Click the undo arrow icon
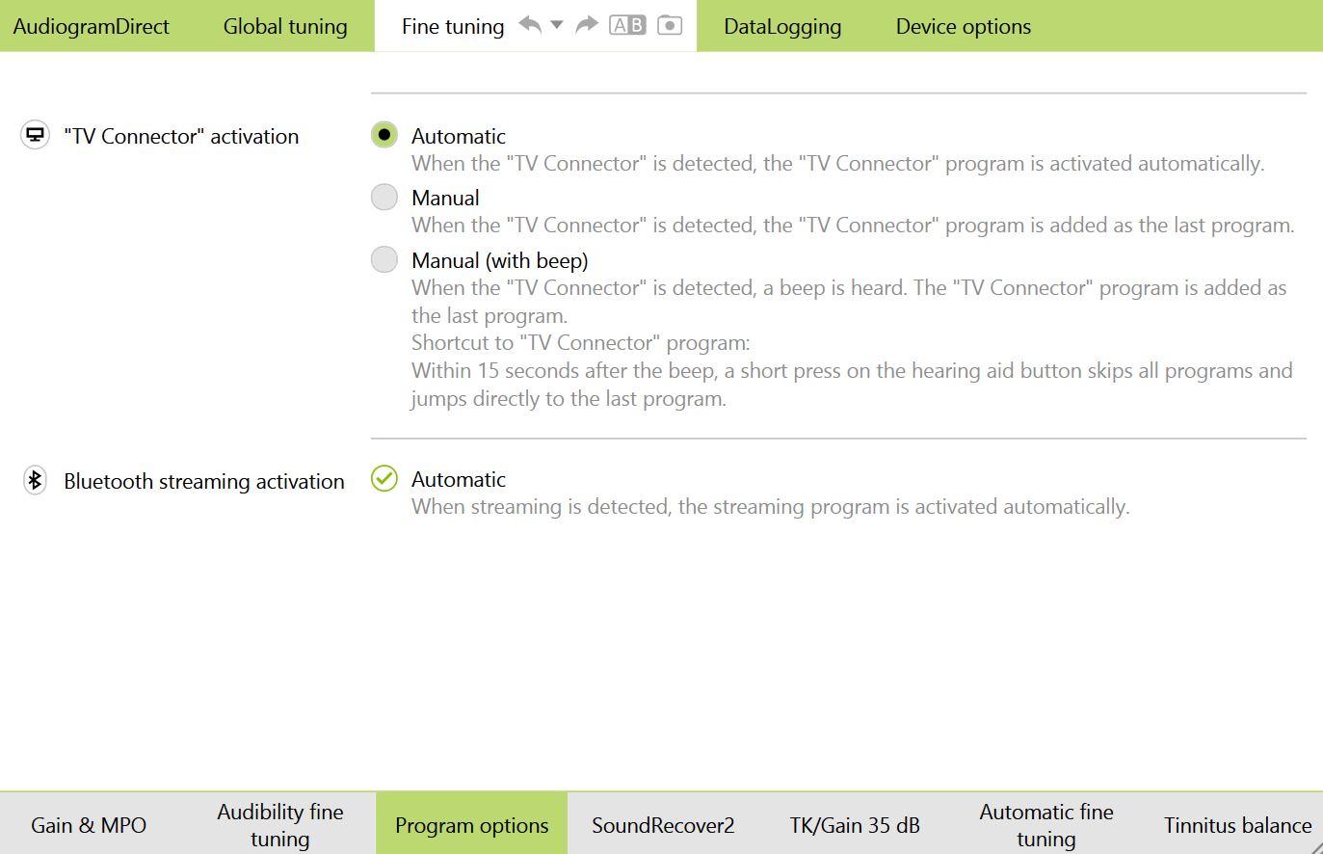1323x854 pixels. (530, 25)
